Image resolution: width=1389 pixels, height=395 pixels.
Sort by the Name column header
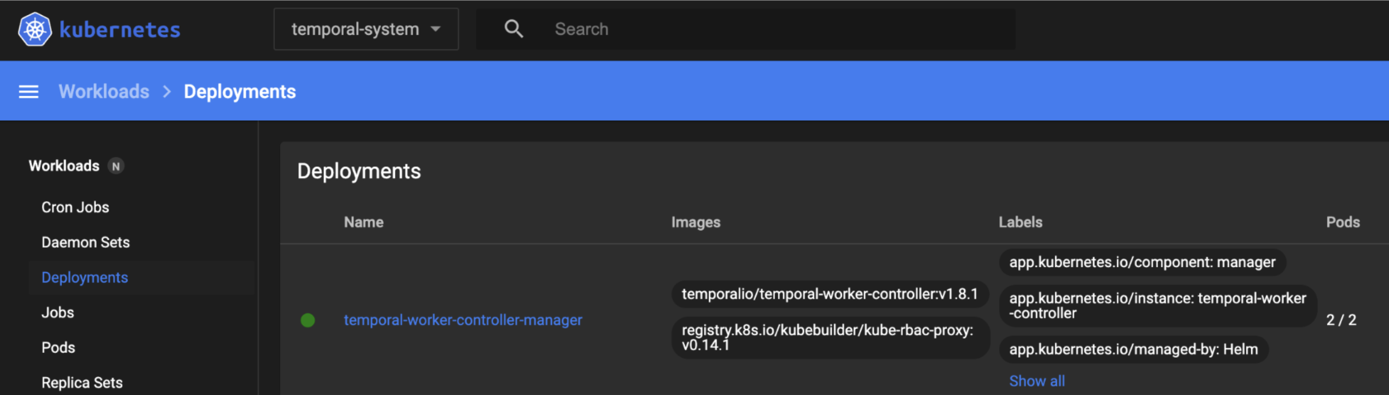click(x=364, y=222)
